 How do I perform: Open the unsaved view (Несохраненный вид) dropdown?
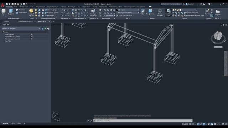128,13
